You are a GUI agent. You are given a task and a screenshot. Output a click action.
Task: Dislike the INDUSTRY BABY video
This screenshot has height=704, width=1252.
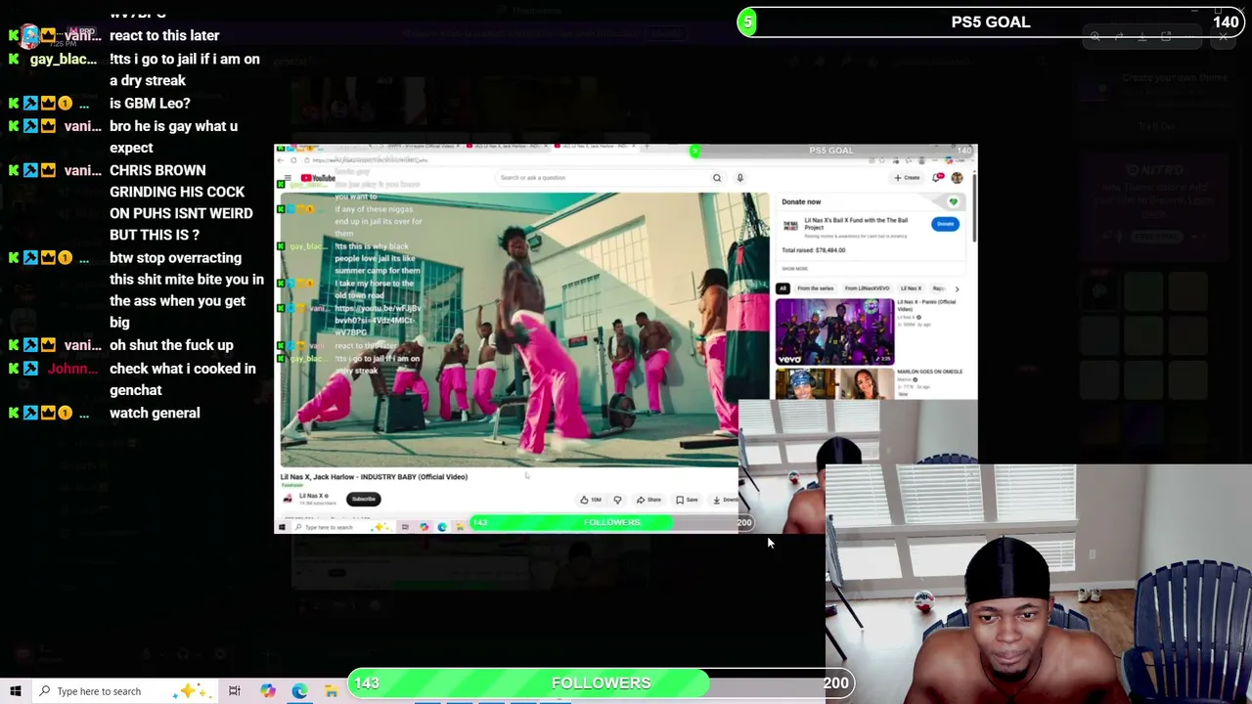[x=617, y=500]
